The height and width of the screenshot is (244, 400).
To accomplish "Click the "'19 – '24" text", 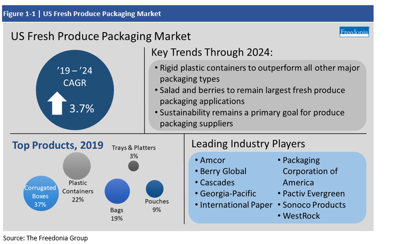I will click(x=75, y=70).
